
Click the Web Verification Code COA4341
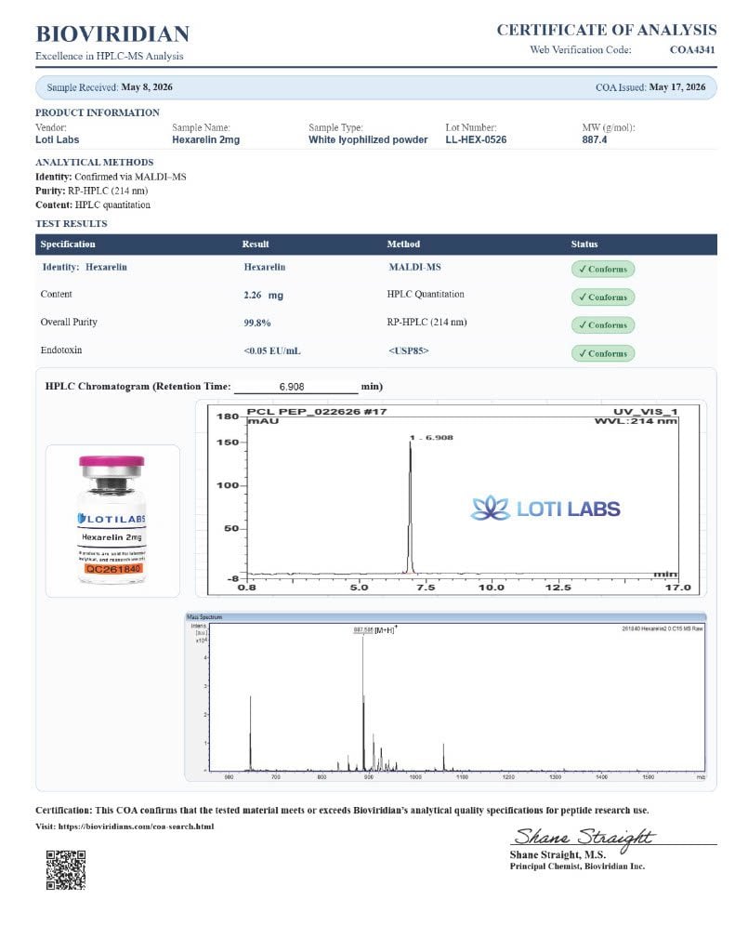pyautogui.click(x=692, y=50)
